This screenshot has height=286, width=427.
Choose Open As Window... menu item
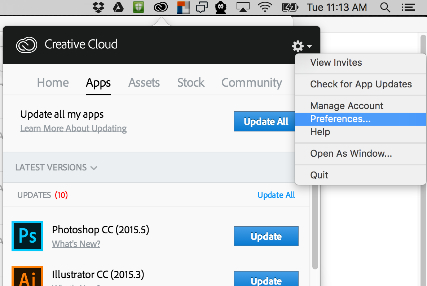click(361, 153)
